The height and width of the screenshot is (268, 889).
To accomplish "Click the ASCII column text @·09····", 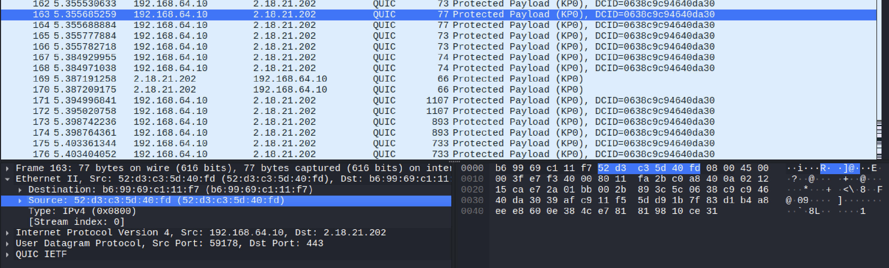I will pyautogui.click(x=808, y=200).
